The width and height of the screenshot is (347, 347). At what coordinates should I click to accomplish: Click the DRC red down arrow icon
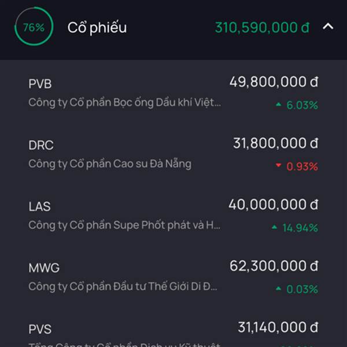279,166
